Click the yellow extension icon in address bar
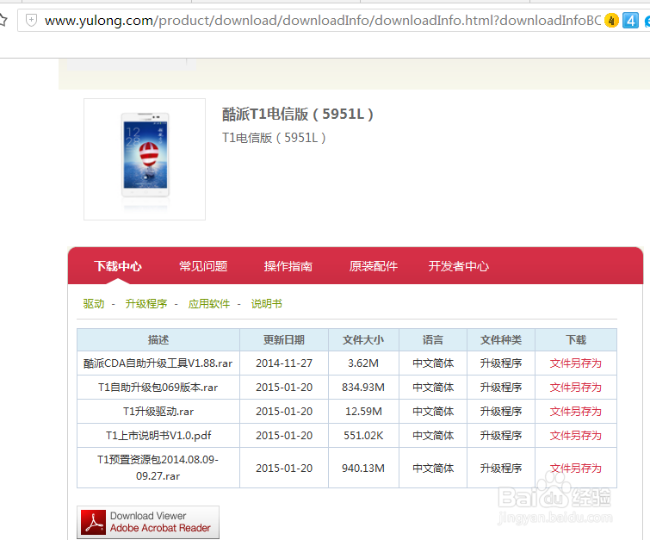The width and height of the screenshot is (650, 540). (611, 20)
